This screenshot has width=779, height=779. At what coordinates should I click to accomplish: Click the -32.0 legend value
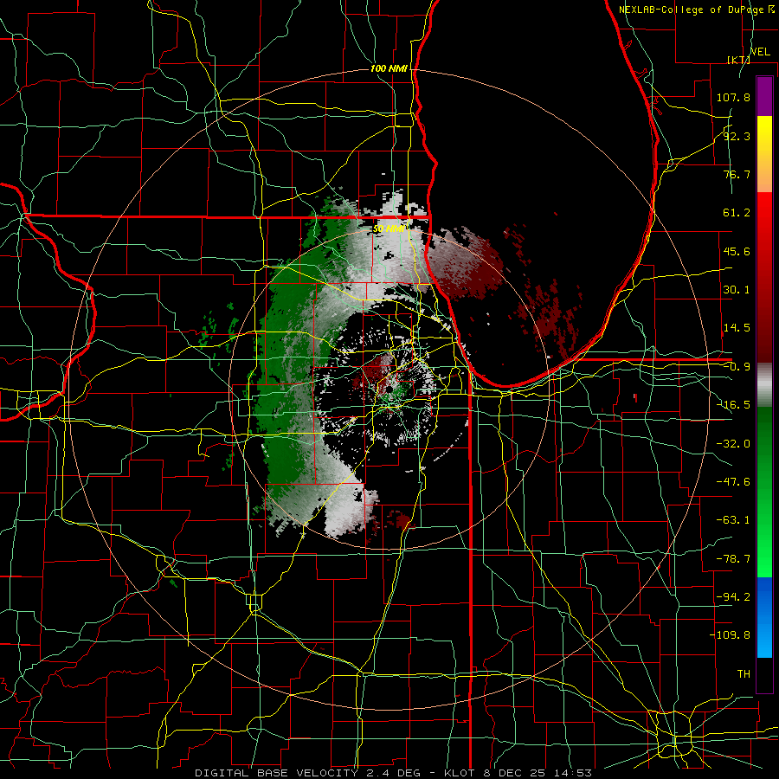pyautogui.click(x=733, y=444)
